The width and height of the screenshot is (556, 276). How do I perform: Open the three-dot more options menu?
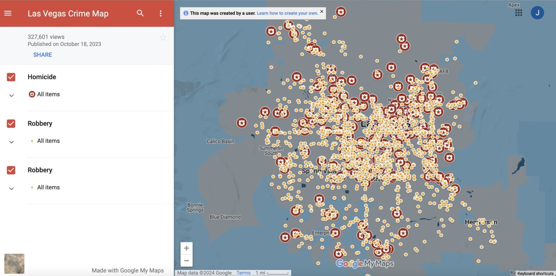160,13
